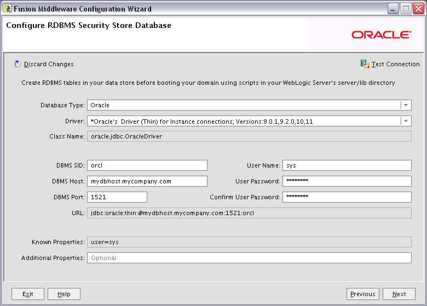The height and width of the screenshot is (306, 427).
Task: Click the Discard Changes refresh icon
Action: tap(18, 64)
